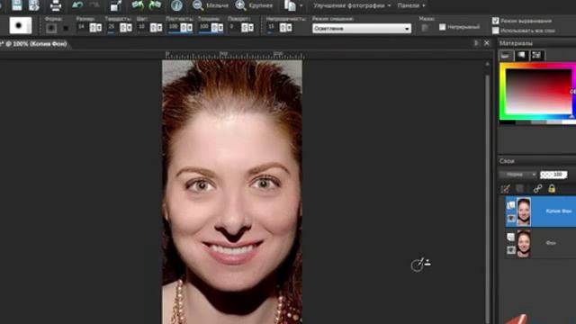Click the Непрозрачность value field
This screenshot has height=324, width=576.
[272, 27]
